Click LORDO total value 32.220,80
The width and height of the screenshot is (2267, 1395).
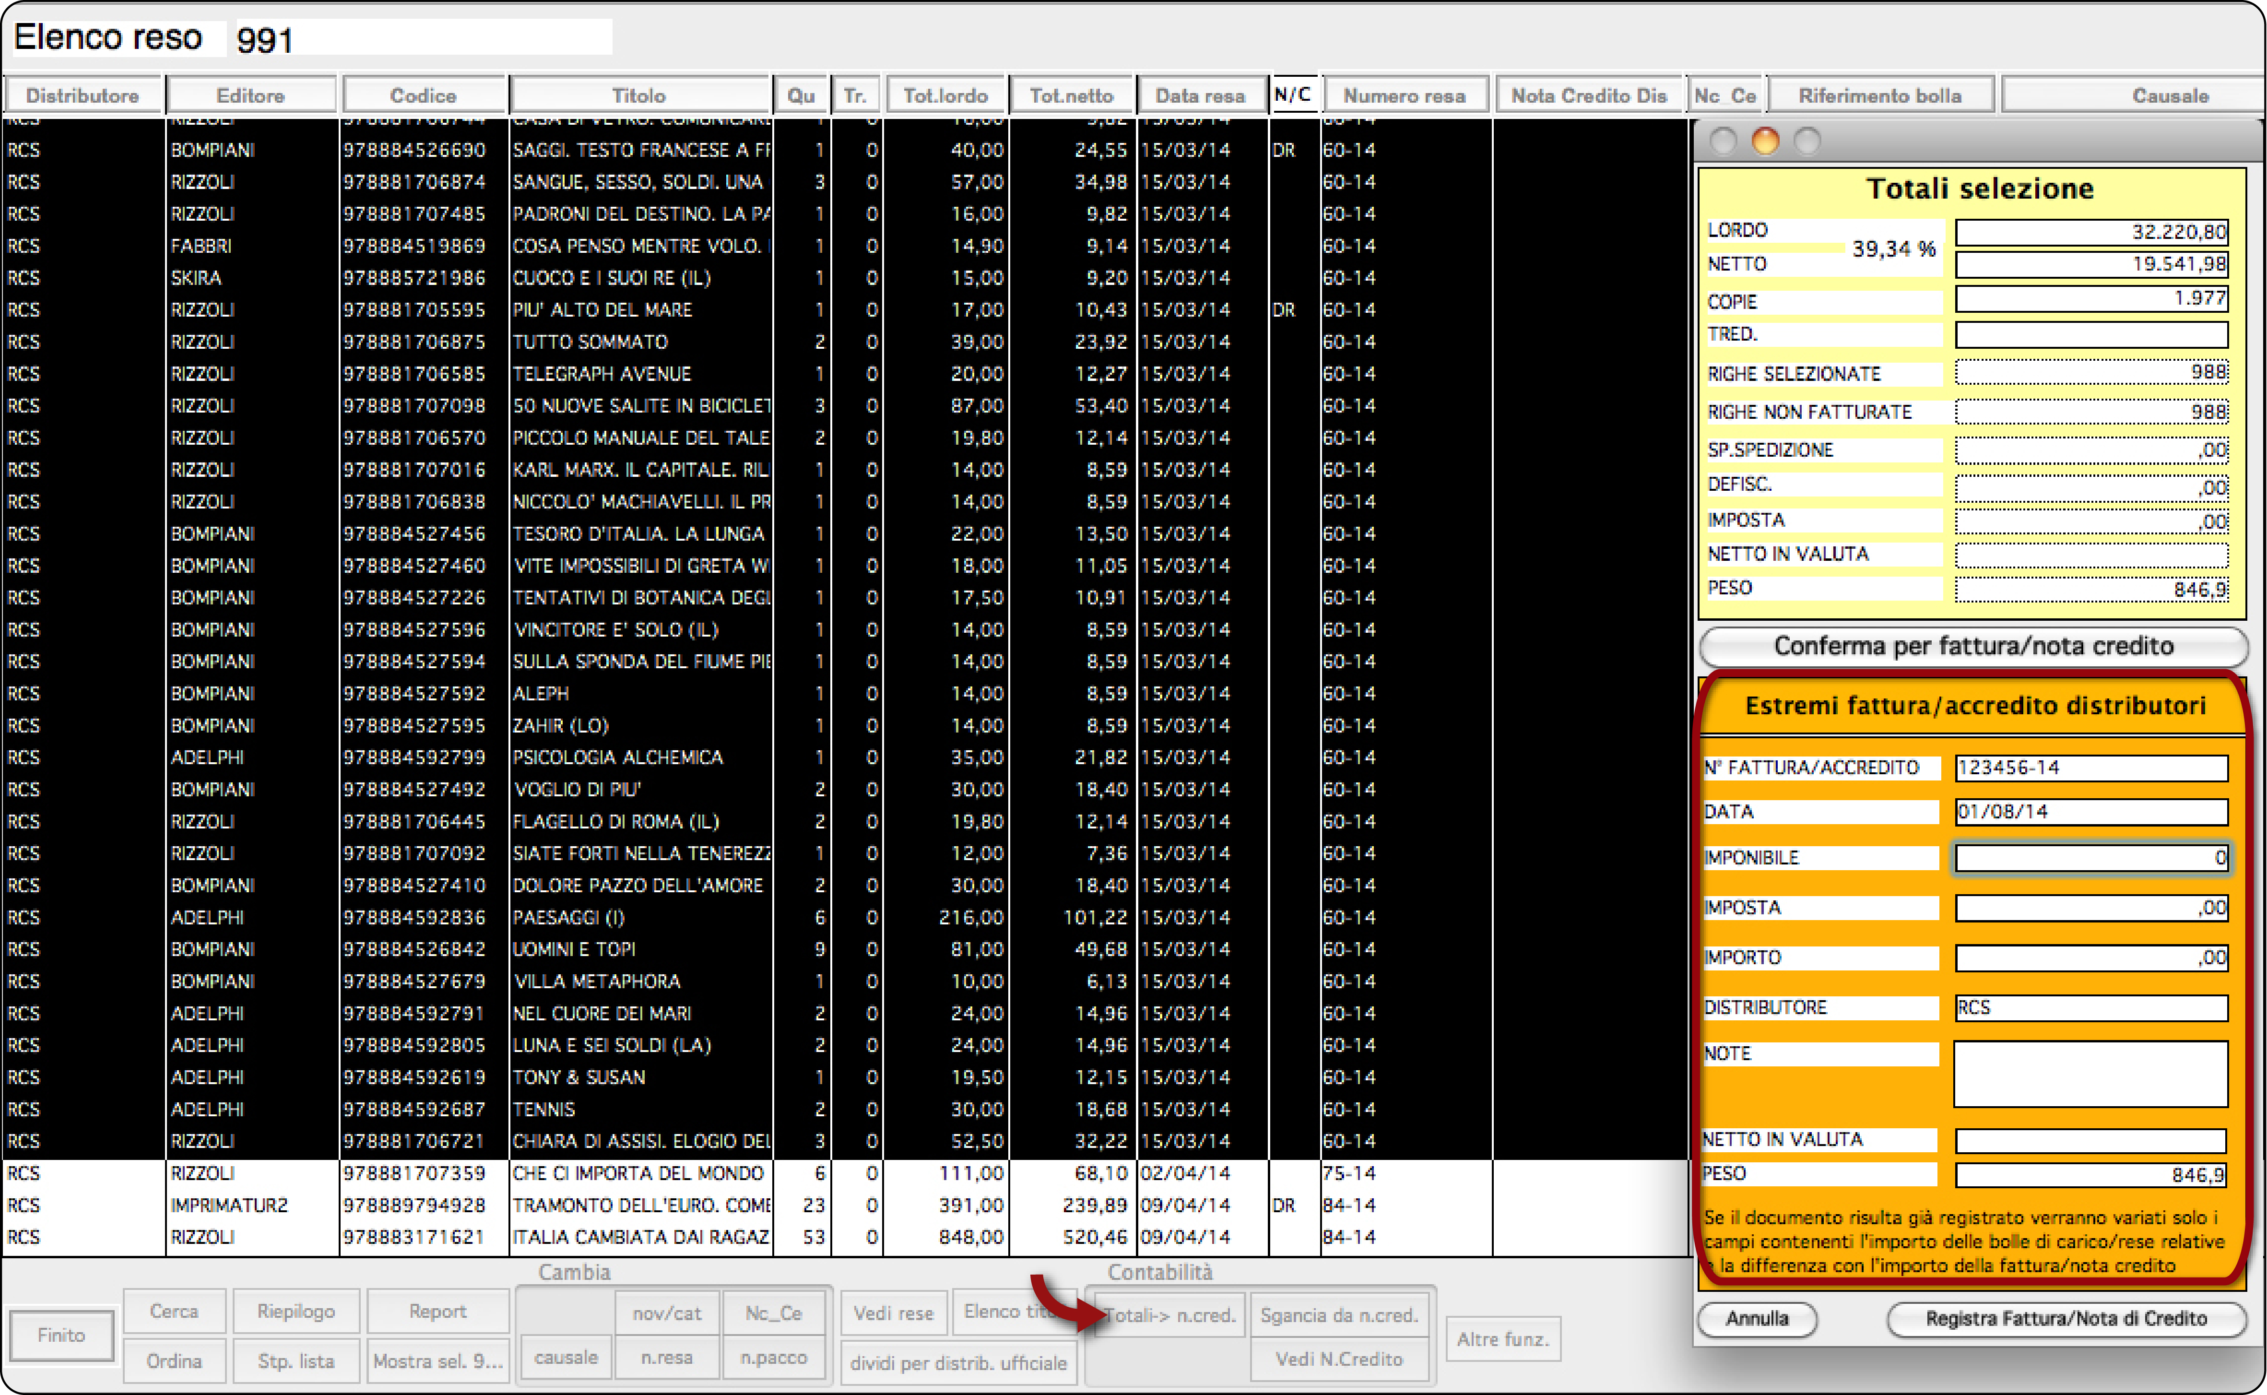pos(2091,233)
